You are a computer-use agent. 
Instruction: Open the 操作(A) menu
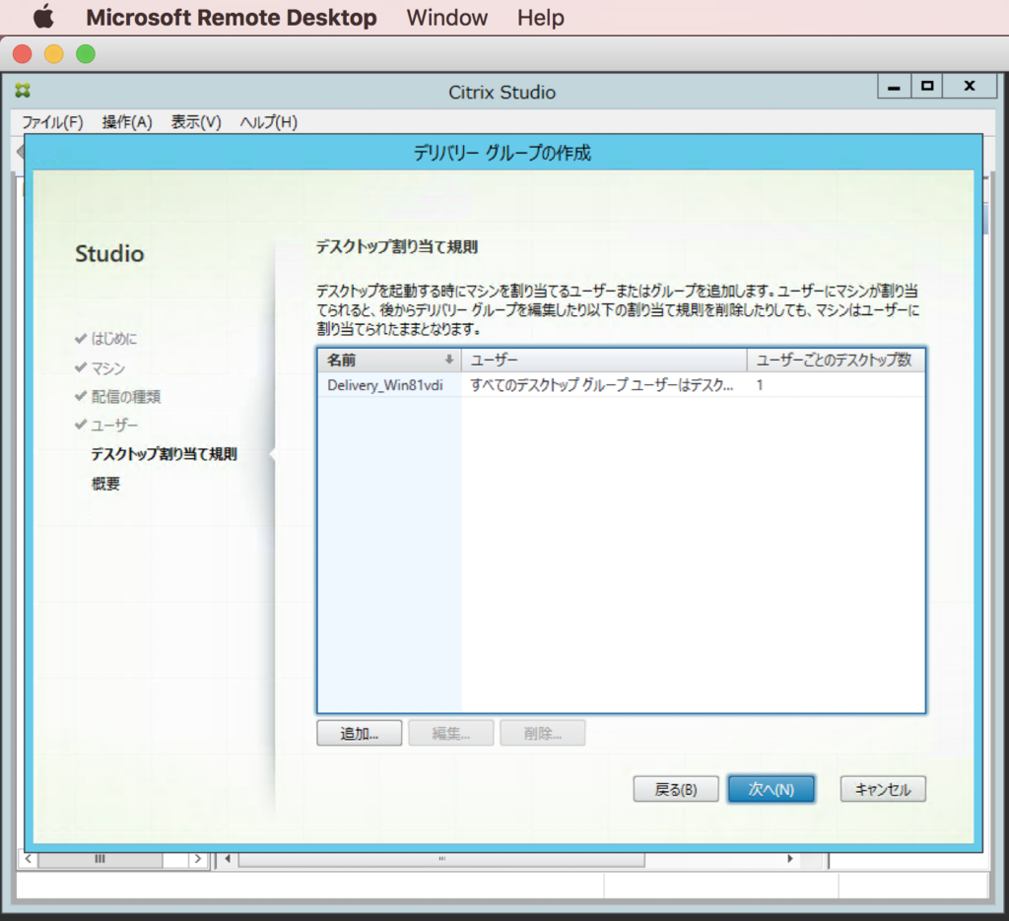click(127, 122)
